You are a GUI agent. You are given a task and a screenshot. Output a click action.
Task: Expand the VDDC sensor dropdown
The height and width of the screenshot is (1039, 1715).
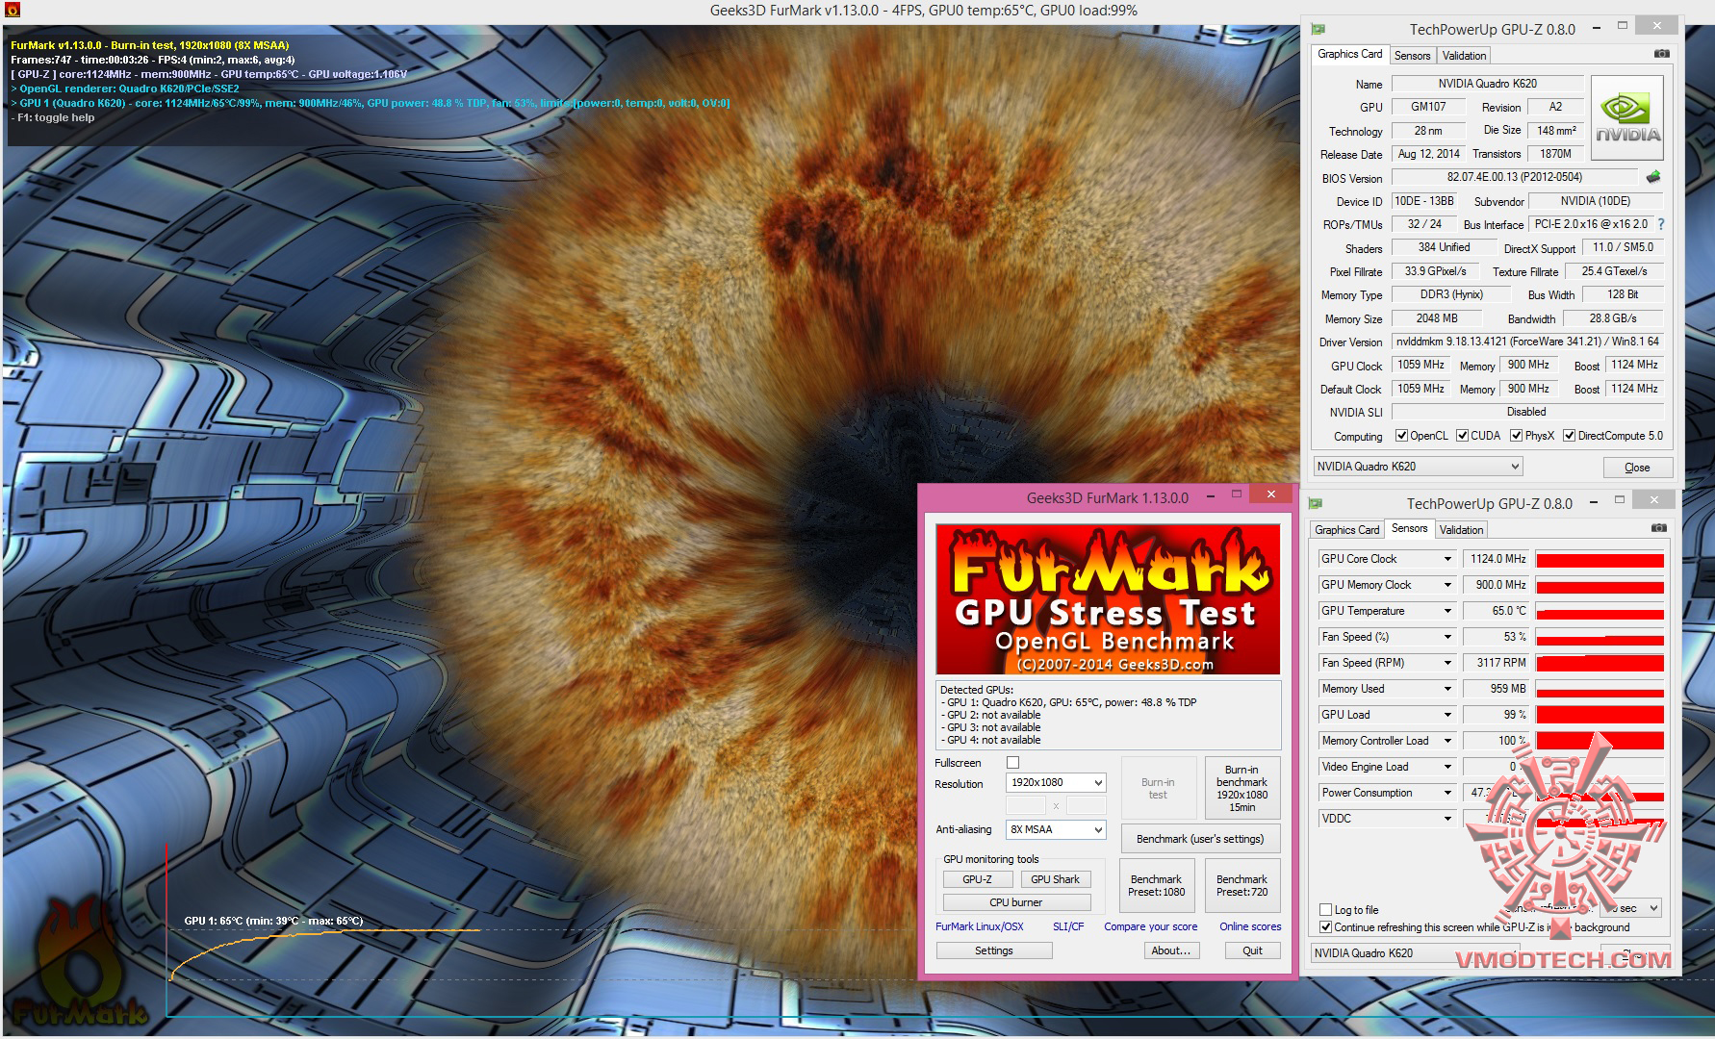pos(1446,819)
